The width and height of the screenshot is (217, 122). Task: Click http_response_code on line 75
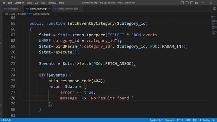click(x=70, y=81)
